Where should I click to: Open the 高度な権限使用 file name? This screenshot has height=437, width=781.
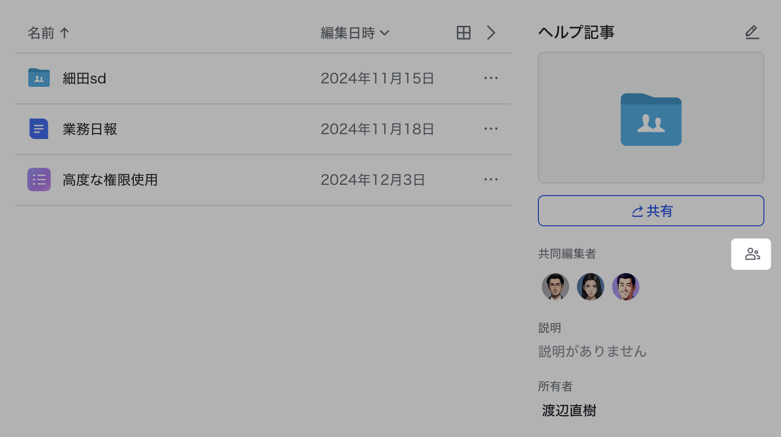click(110, 179)
